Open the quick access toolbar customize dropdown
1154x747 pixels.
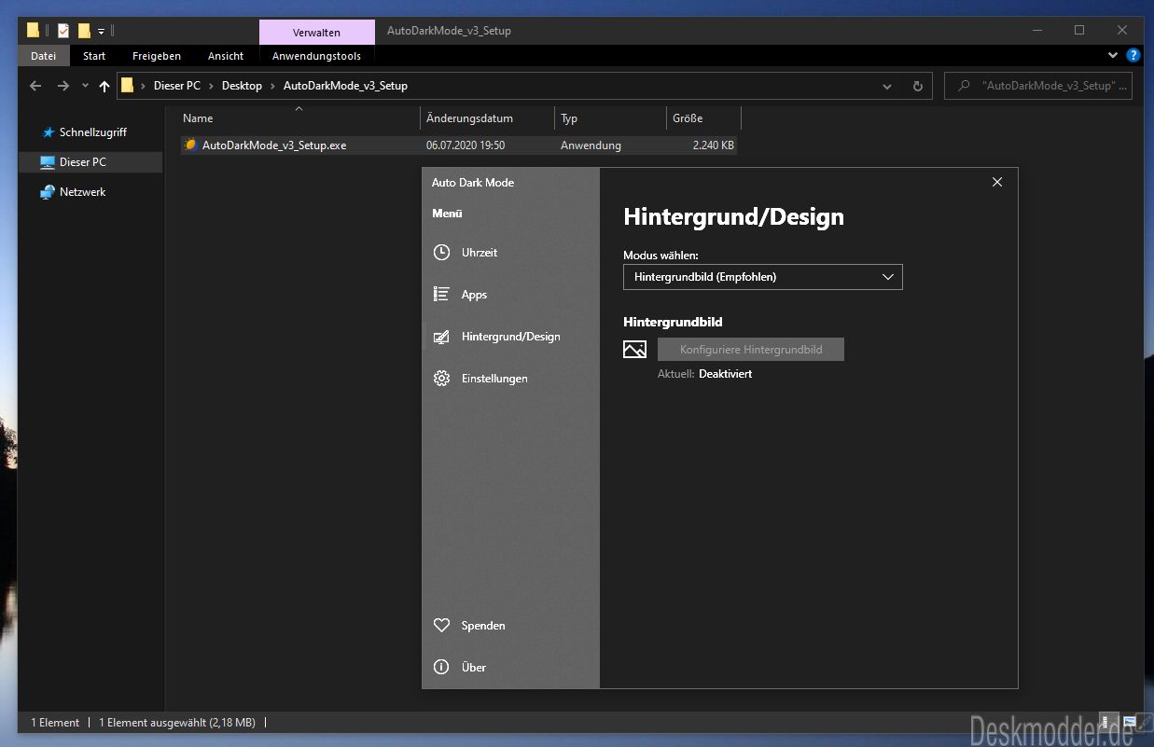(102, 31)
